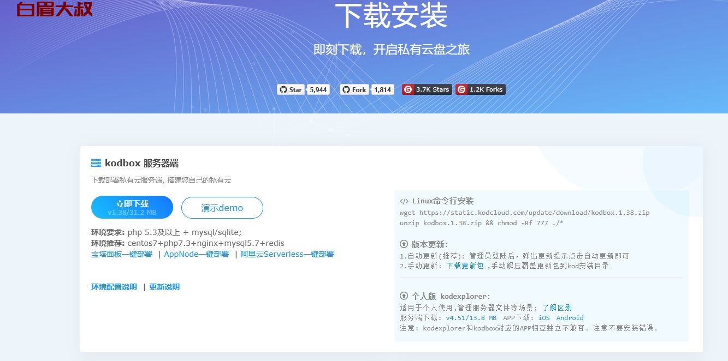Screen dimensions: 728x361
Task: Open the Gitee 1.2K Forks badge
Action: tap(481, 89)
